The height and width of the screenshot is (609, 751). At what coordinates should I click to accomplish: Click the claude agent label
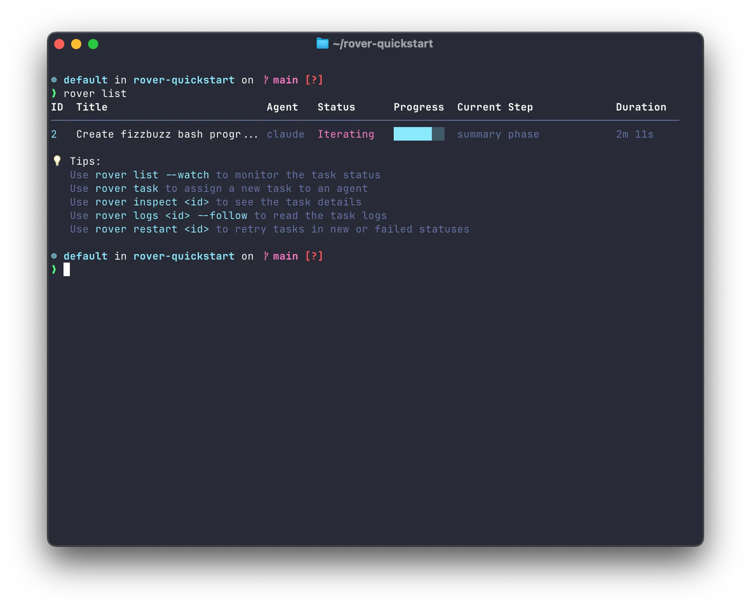click(286, 134)
